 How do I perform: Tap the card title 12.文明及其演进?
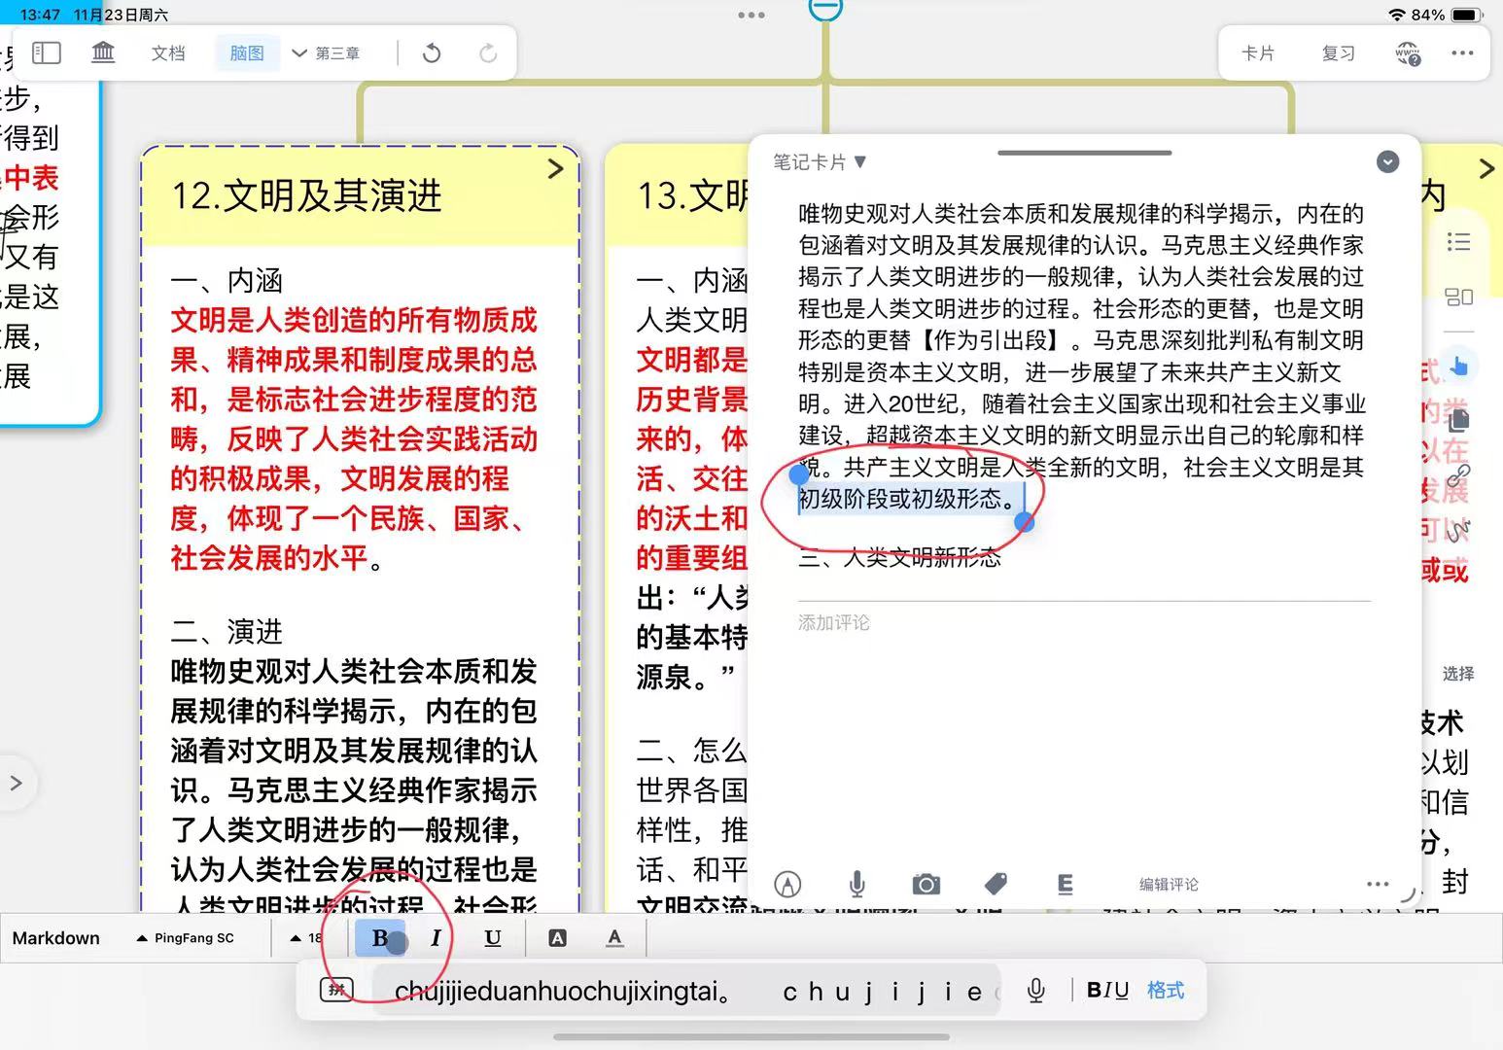tap(306, 196)
